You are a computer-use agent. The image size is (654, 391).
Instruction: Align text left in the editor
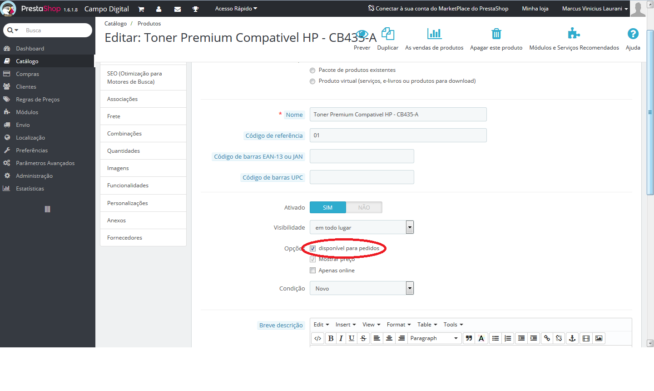coord(377,338)
